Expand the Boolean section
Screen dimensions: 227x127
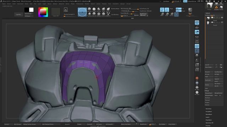[207, 98]
